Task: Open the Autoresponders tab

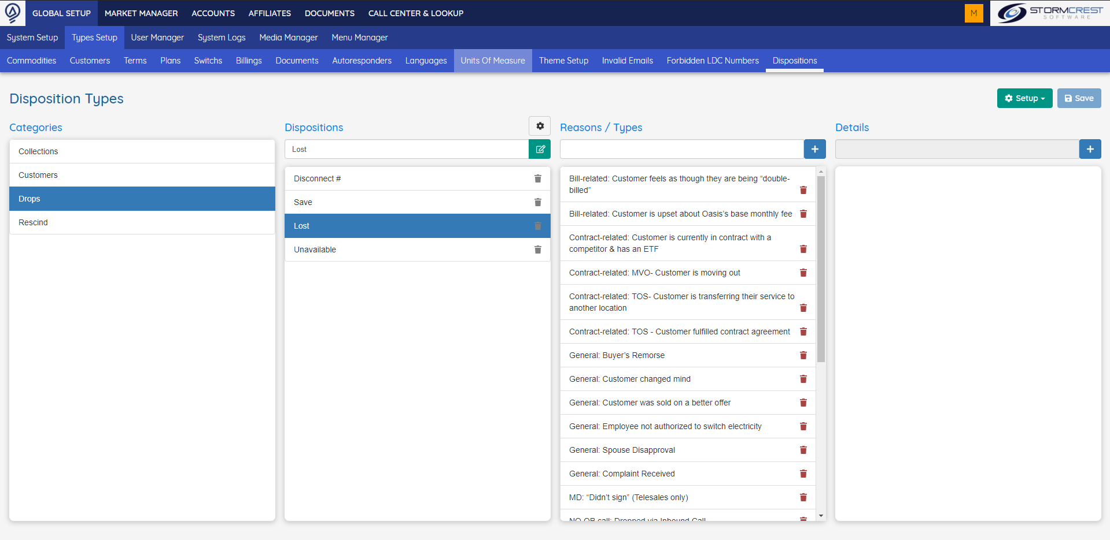Action: pos(362,61)
